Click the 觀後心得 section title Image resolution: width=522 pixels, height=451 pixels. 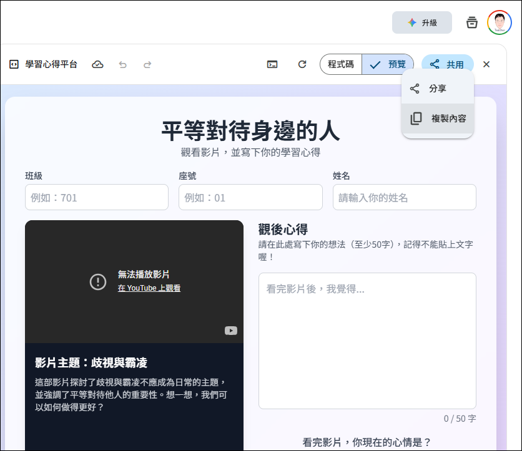coord(283,230)
